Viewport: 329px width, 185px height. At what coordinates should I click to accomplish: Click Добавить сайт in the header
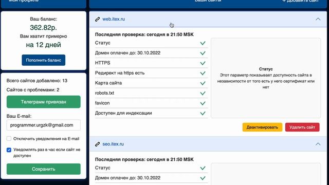[x=300, y=1]
